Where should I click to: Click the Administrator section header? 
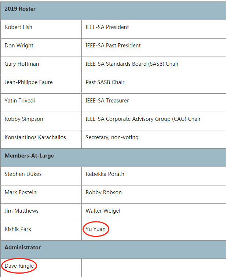(x=23, y=248)
